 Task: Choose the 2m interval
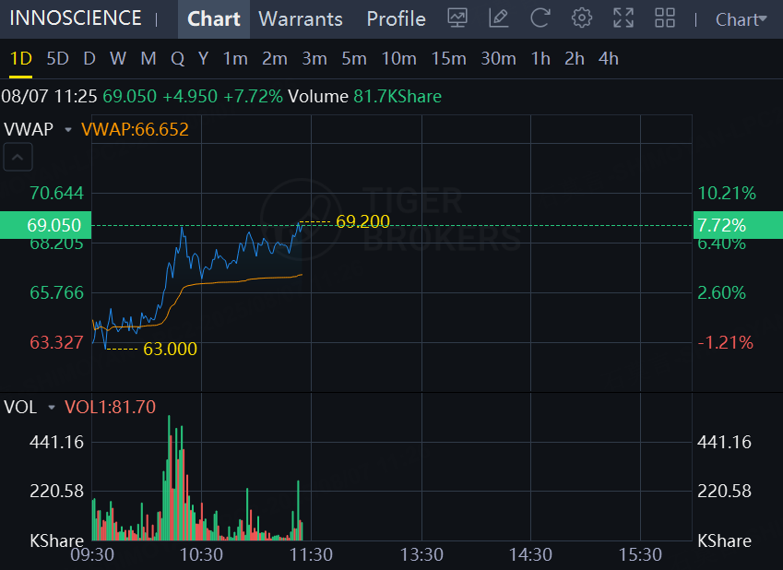coord(275,59)
